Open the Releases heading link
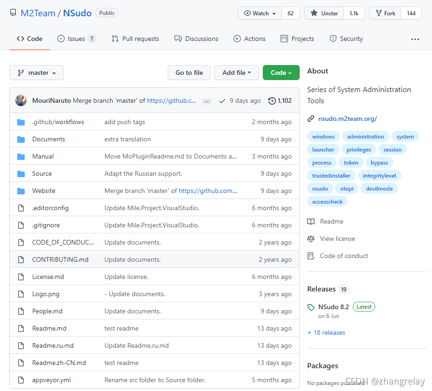432x391 pixels. [322, 289]
